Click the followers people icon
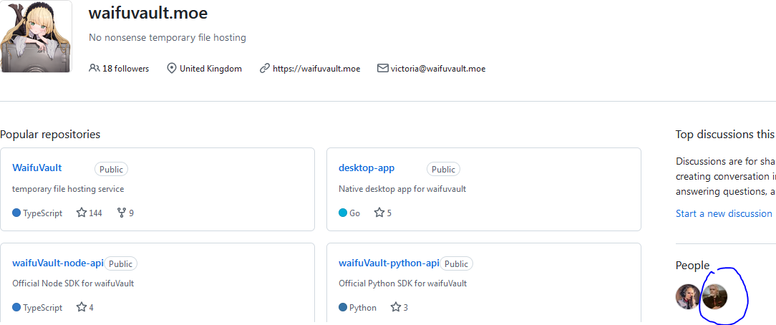The height and width of the screenshot is (325, 776). [x=94, y=68]
